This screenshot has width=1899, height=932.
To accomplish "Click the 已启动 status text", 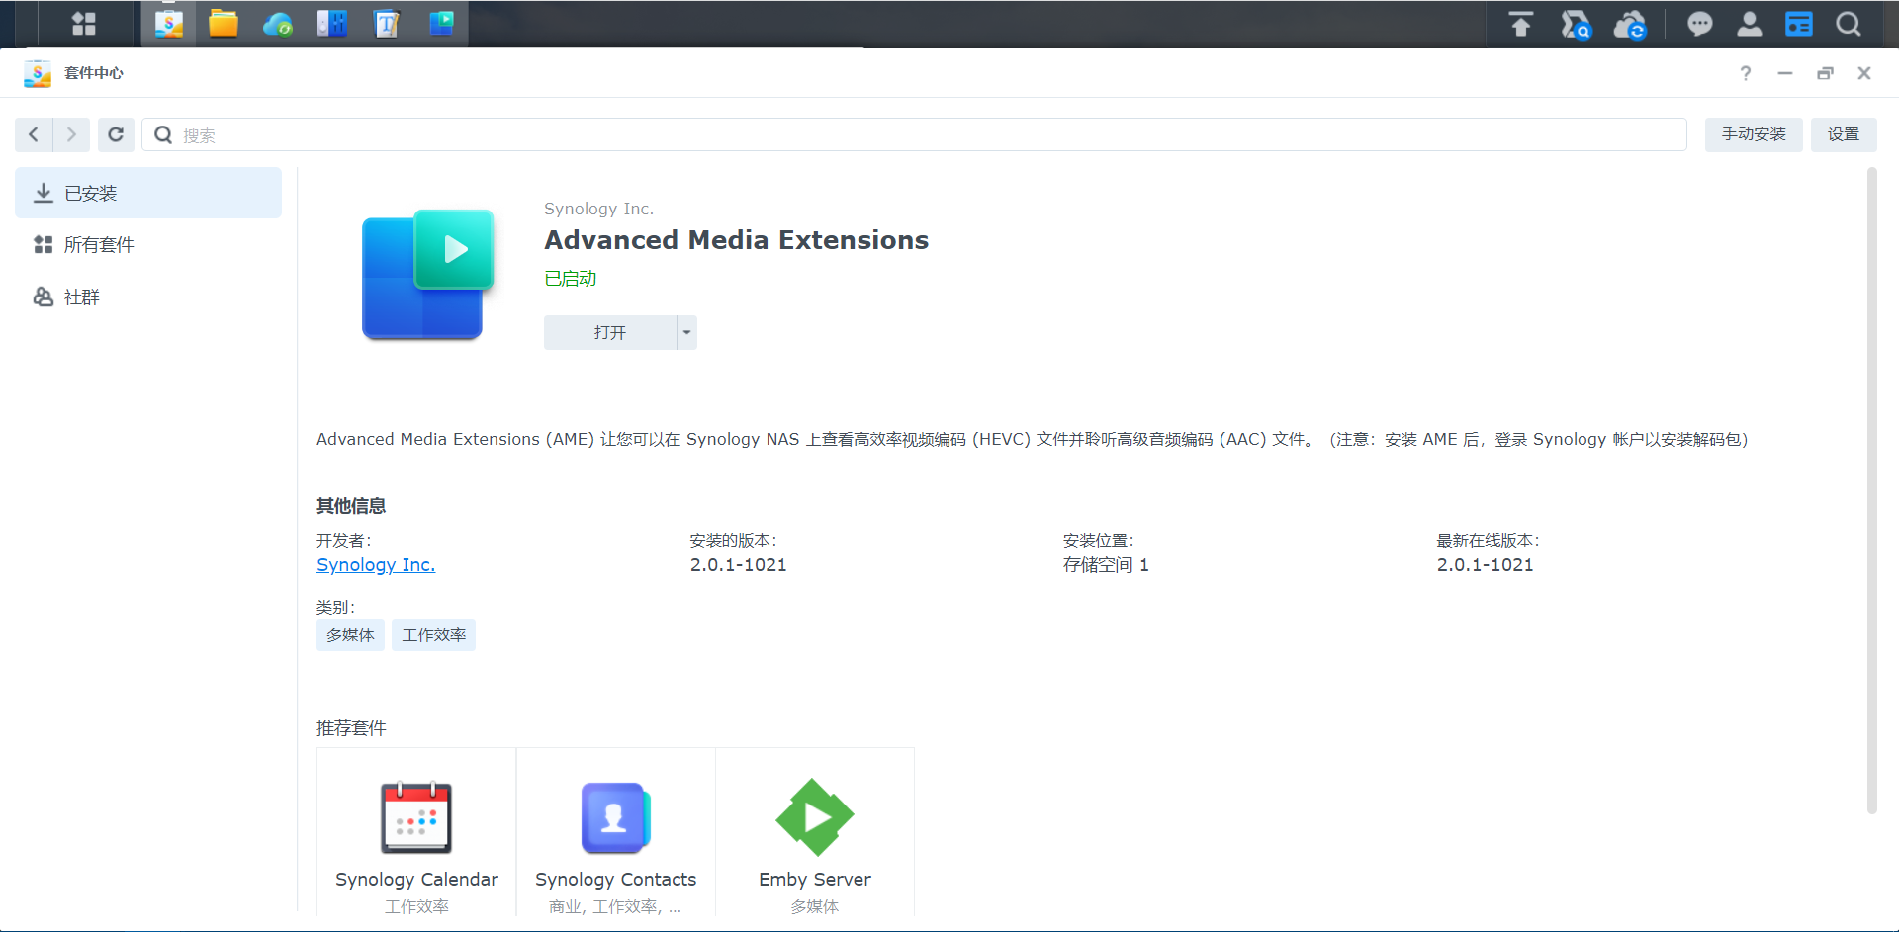I will pyautogui.click(x=571, y=279).
